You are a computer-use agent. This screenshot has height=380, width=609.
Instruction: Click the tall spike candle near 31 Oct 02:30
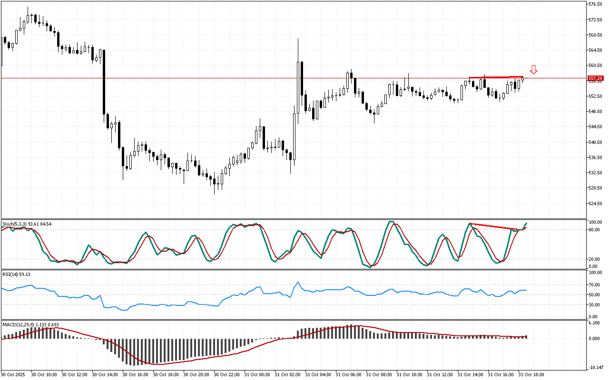click(x=298, y=85)
